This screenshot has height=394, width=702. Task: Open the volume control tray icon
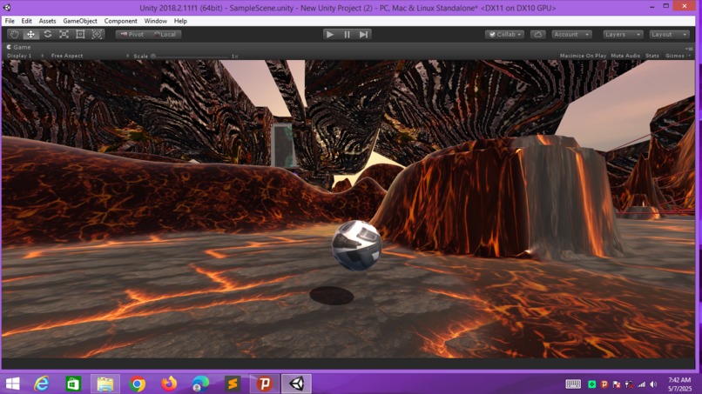click(x=653, y=384)
